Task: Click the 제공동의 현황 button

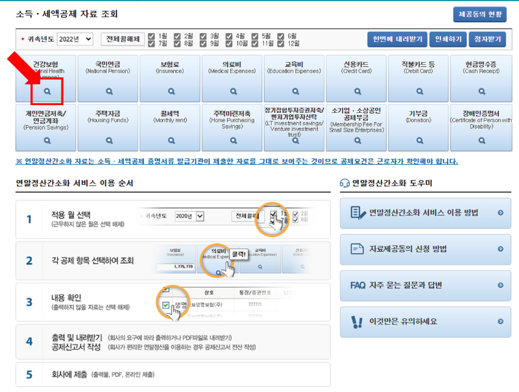Action: pos(480,14)
